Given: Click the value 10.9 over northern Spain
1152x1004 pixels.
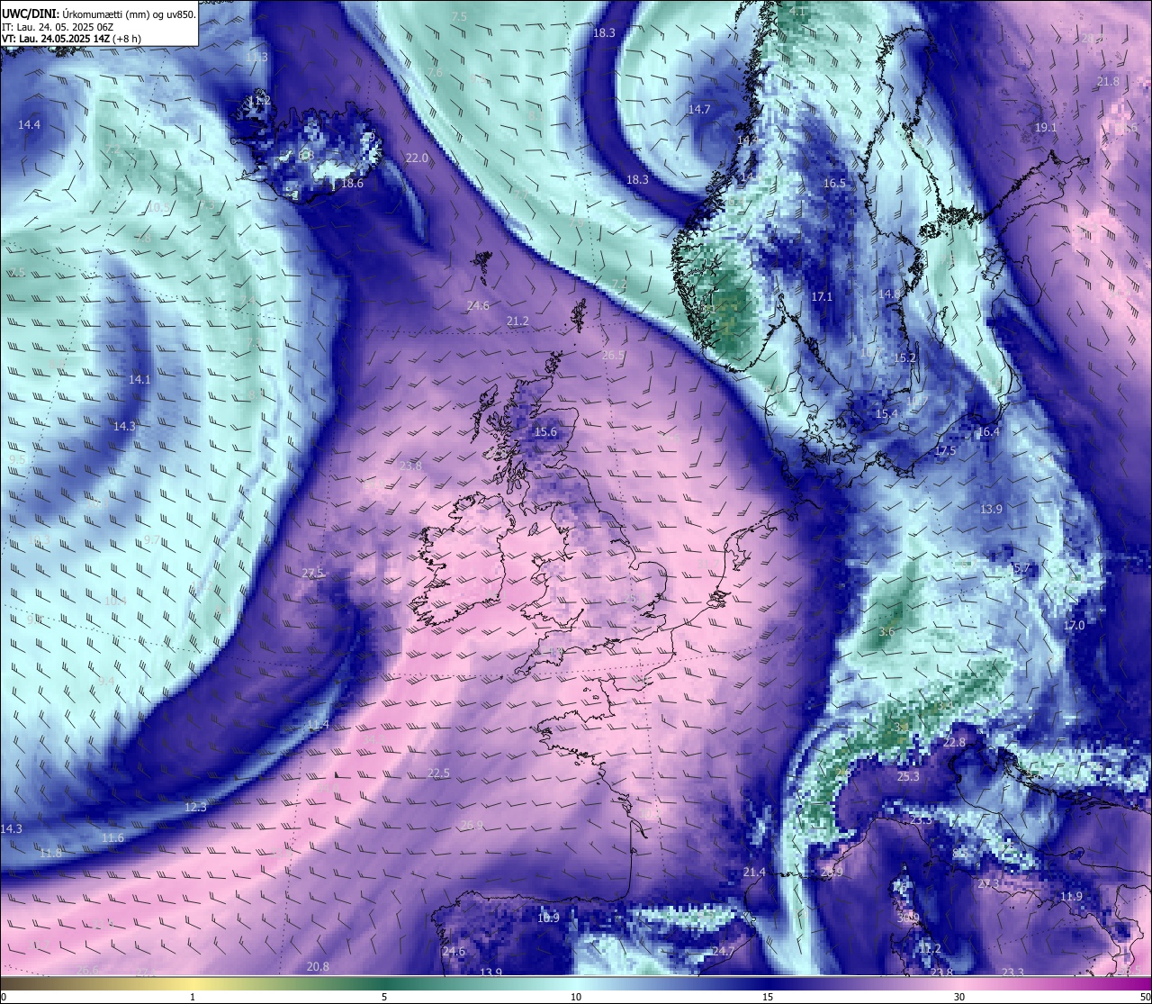Looking at the screenshot, I should (x=548, y=918).
